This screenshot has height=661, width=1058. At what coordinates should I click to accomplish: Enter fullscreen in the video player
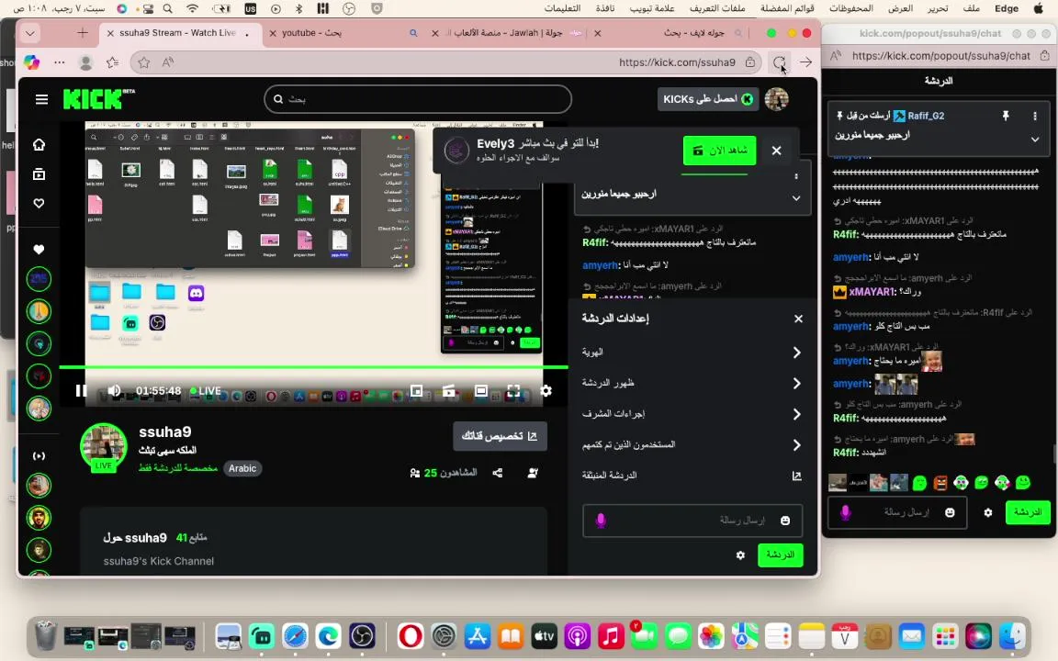coord(513,390)
